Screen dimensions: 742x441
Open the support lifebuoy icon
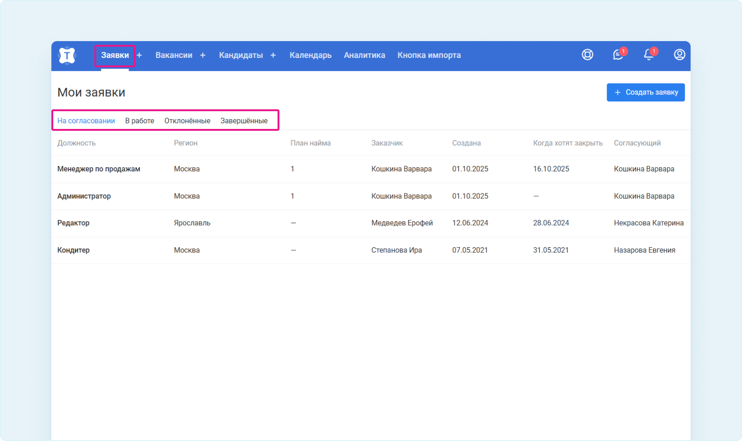587,55
